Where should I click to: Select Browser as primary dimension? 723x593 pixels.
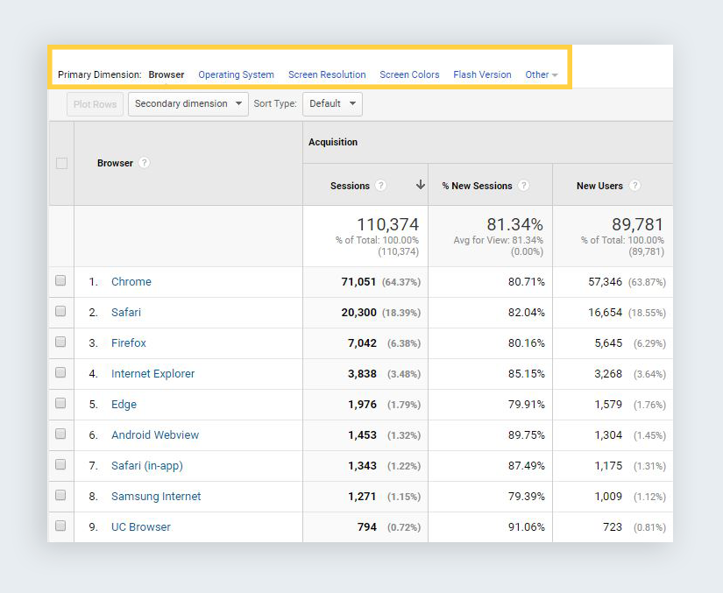[166, 74]
